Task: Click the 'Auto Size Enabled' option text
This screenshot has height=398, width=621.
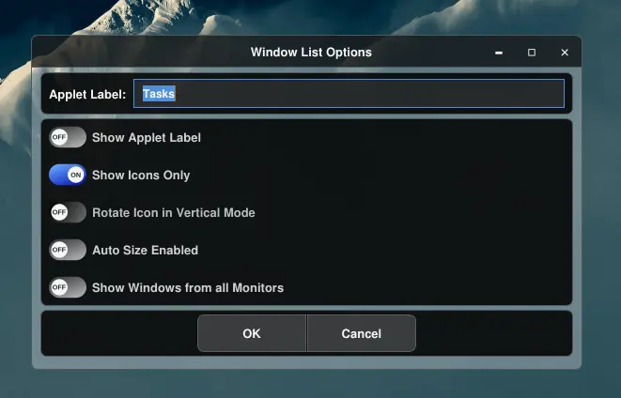Action: [x=145, y=250]
